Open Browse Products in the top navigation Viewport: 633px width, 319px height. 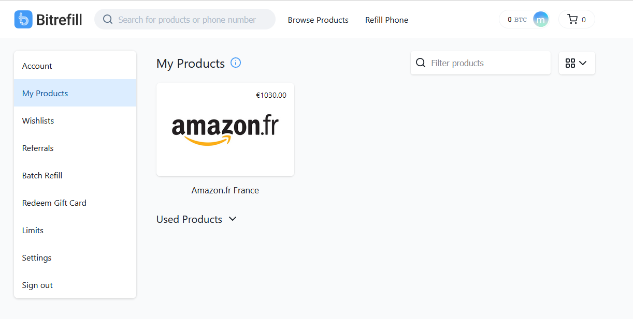(318, 20)
